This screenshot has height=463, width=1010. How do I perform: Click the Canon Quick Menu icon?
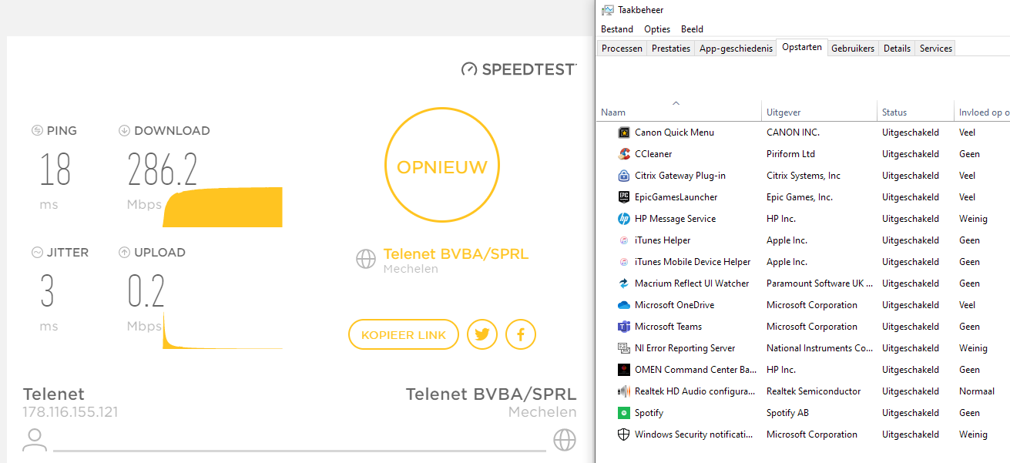(624, 133)
